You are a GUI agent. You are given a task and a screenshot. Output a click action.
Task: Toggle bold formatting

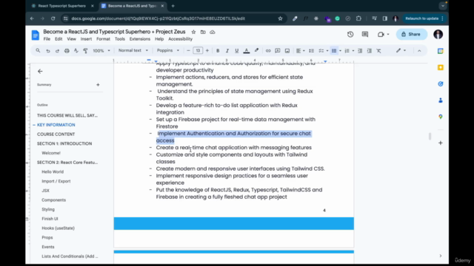click(x=218, y=51)
